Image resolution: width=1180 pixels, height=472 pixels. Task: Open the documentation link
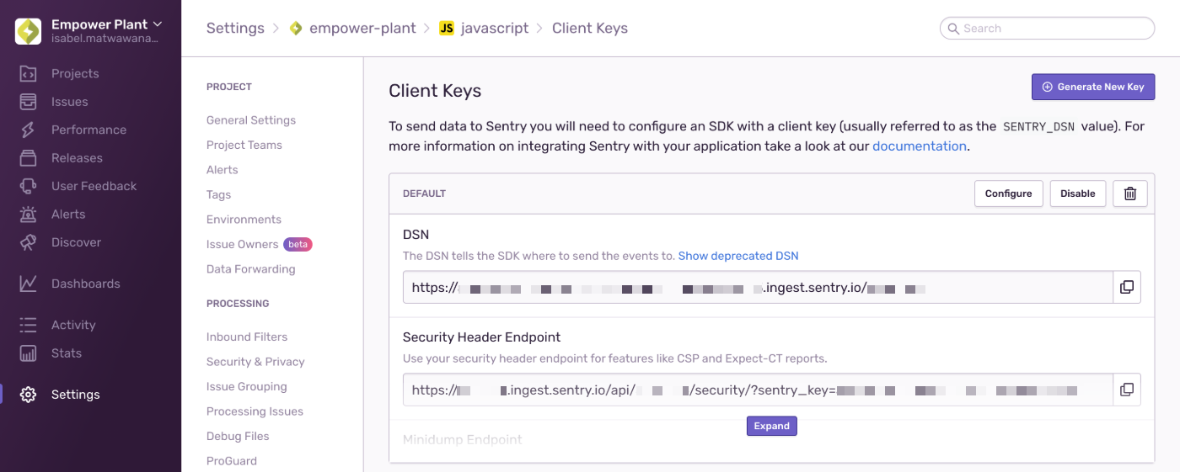pos(919,146)
